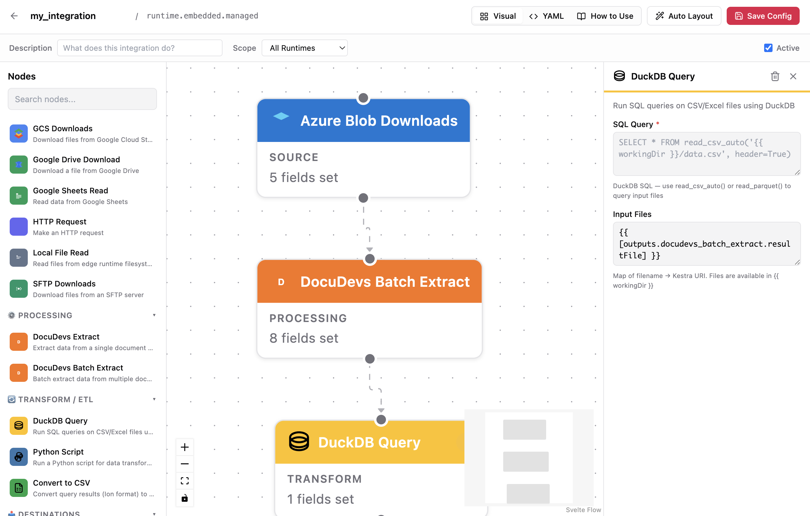Select the SFTP Downloads node icon
Viewport: 810px width, 516px height.
[18, 289]
